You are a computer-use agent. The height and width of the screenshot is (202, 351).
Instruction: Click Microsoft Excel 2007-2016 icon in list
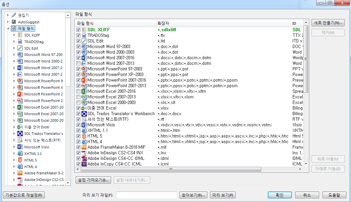tap(84, 91)
